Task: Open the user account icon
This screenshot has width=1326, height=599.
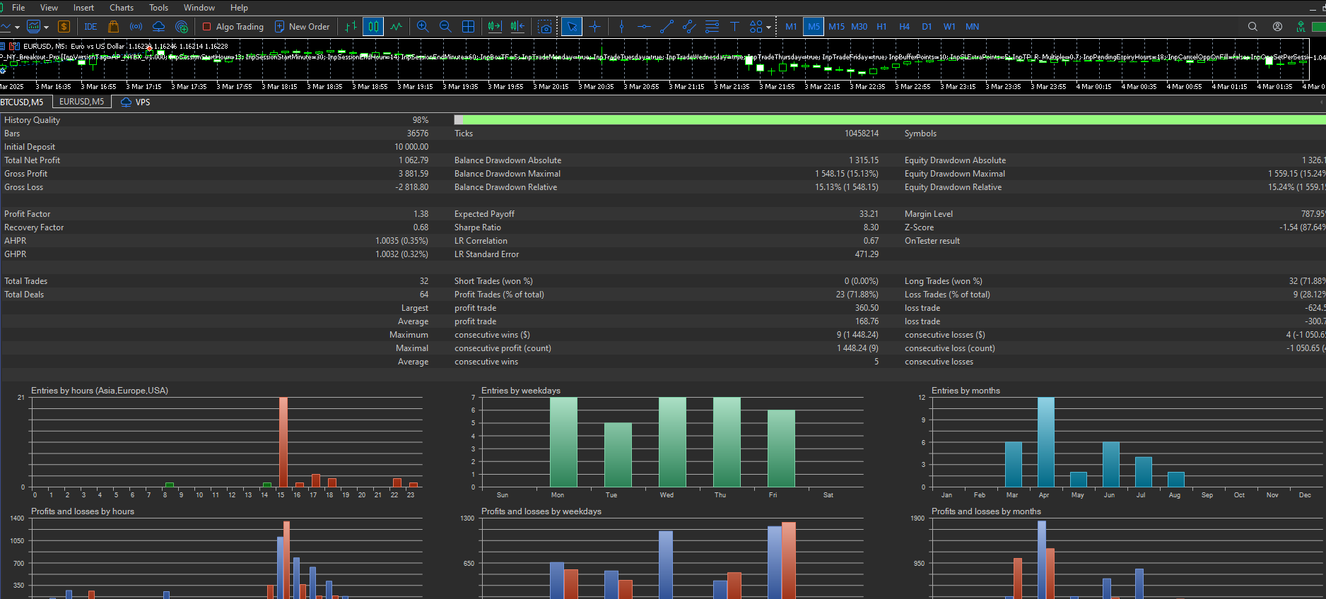Action: click(x=1277, y=27)
